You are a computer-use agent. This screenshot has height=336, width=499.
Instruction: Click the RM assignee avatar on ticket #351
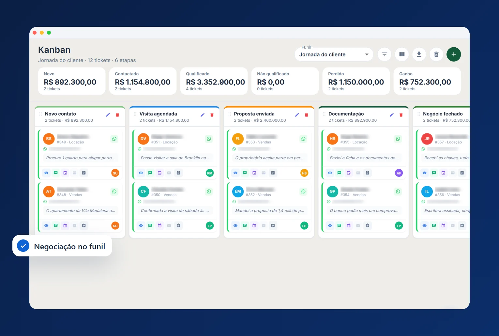coord(210,173)
